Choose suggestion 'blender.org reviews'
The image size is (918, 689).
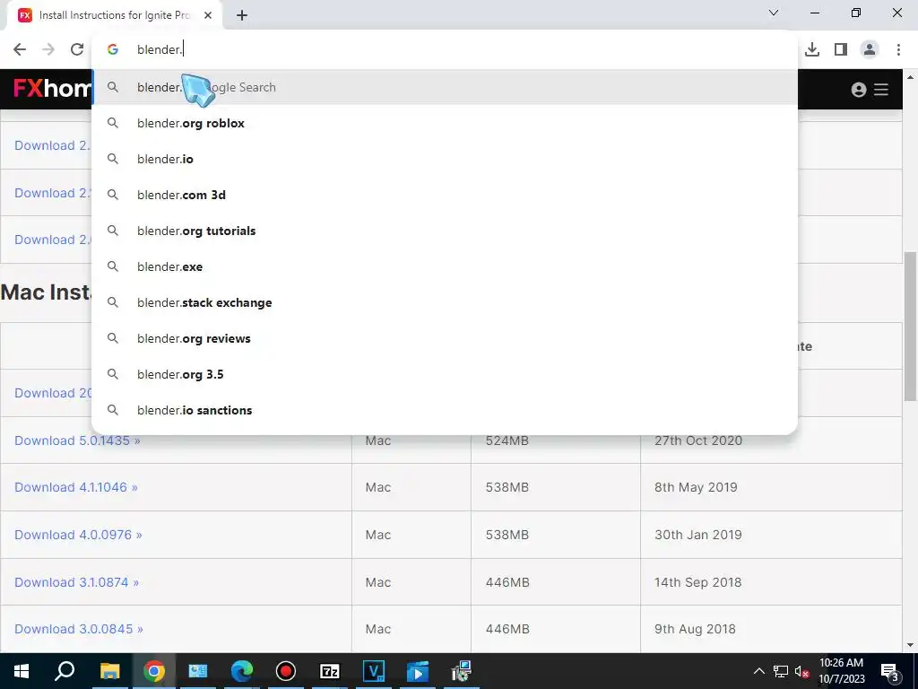[x=445, y=338]
